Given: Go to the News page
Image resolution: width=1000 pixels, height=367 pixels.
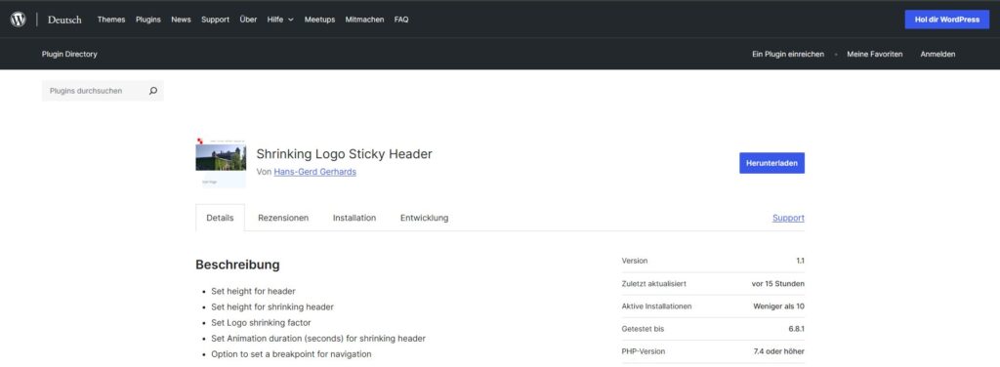Looking at the screenshot, I should click(x=181, y=20).
